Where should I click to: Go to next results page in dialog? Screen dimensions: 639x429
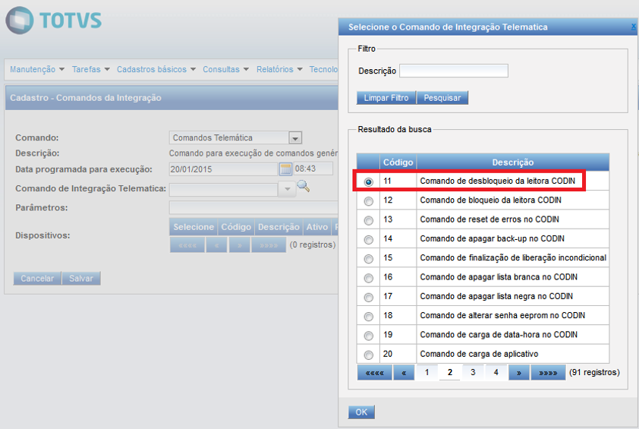(x=519, y=373)
